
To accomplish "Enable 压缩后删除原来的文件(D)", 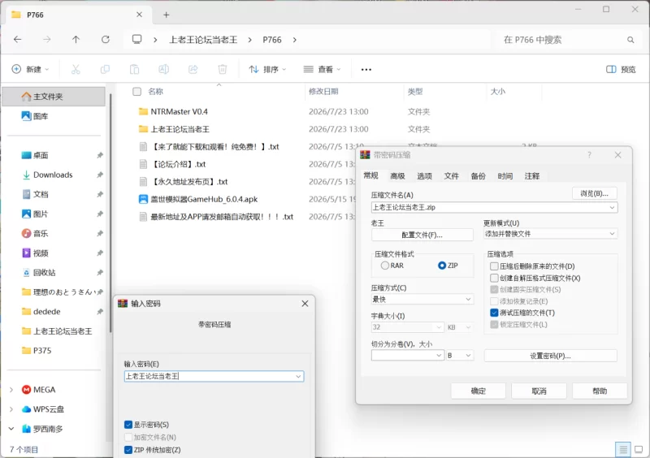I will 494,266.
